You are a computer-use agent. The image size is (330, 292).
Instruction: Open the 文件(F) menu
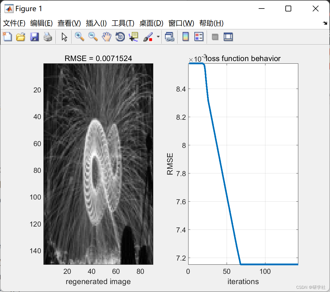[x=14, y=23]
